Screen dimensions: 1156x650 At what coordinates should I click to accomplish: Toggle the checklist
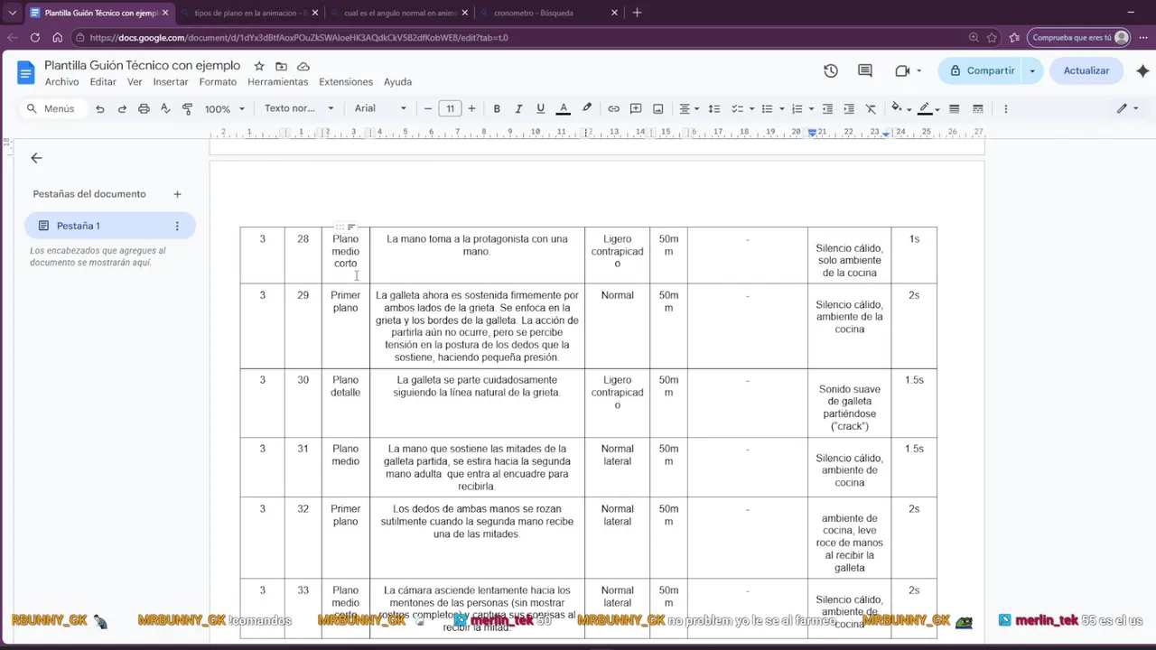point(741,108)
